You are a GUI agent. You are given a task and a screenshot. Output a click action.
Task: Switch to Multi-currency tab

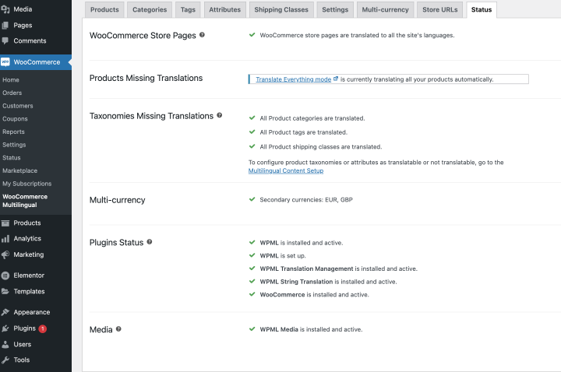(385, 9)
